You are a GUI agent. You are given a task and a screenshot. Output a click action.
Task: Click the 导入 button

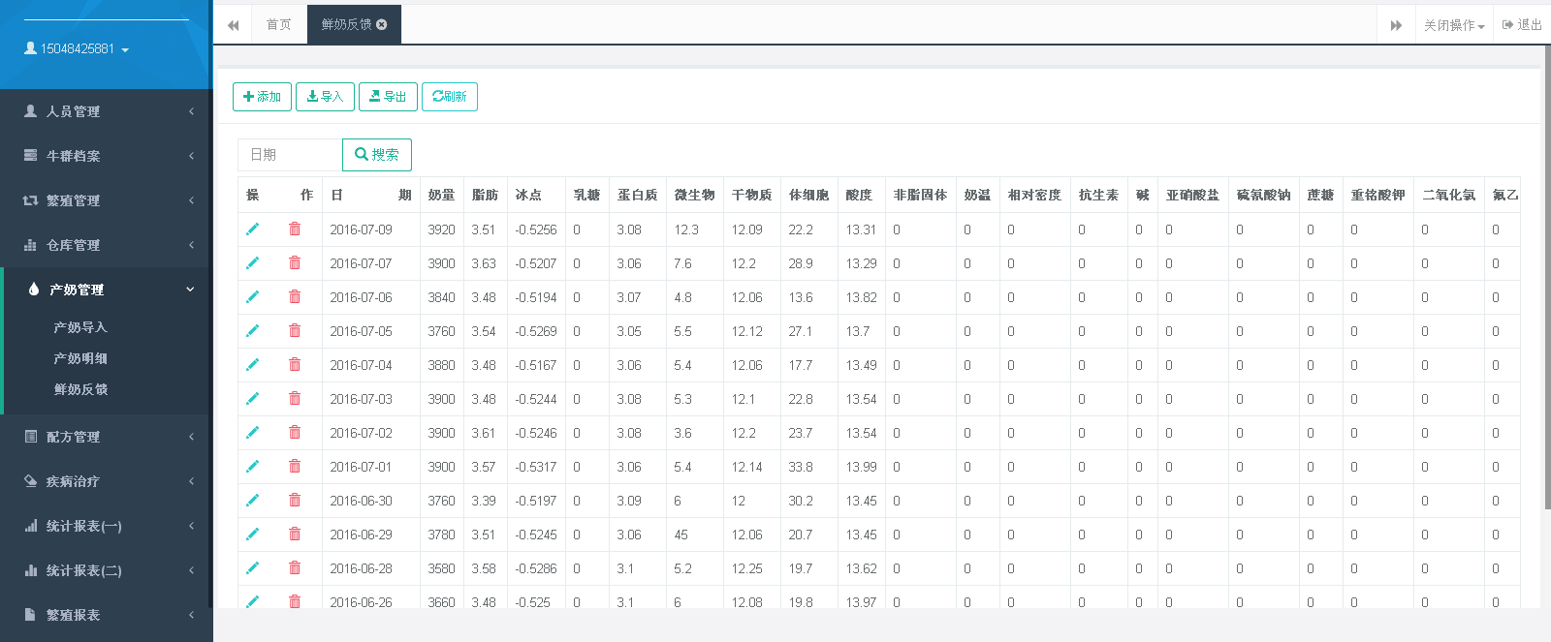[325, 97]
